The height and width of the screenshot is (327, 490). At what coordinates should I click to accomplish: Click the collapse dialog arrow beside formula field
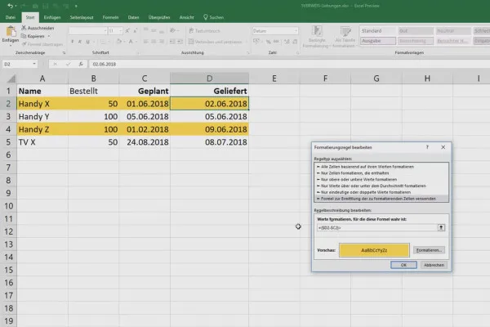click(x=441, y=227)
